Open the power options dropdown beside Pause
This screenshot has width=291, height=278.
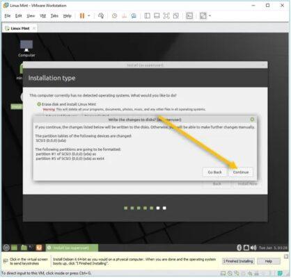click(x=89, y=16)
